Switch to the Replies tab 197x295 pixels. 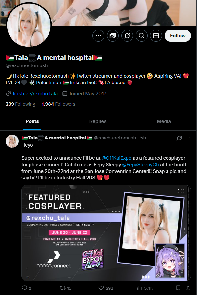pos(98,121)
